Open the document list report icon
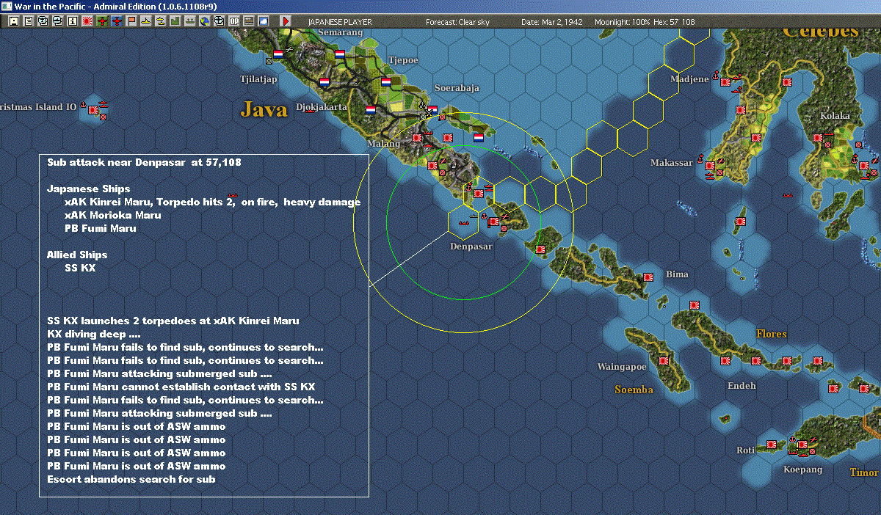The image size is (881, 515). coord(29,22)
